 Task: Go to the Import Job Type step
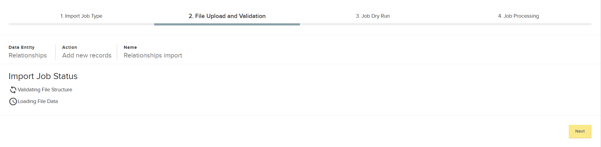[81, 16]
